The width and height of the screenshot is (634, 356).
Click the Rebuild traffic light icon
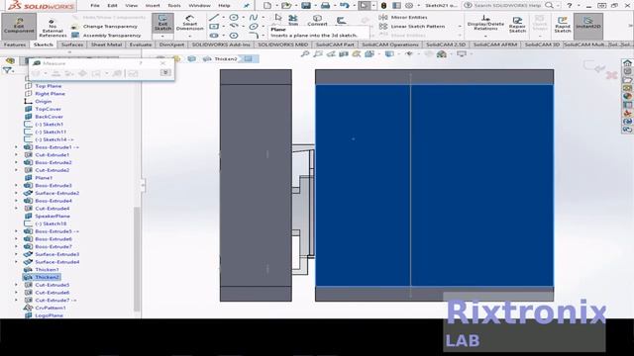point(383,6)
